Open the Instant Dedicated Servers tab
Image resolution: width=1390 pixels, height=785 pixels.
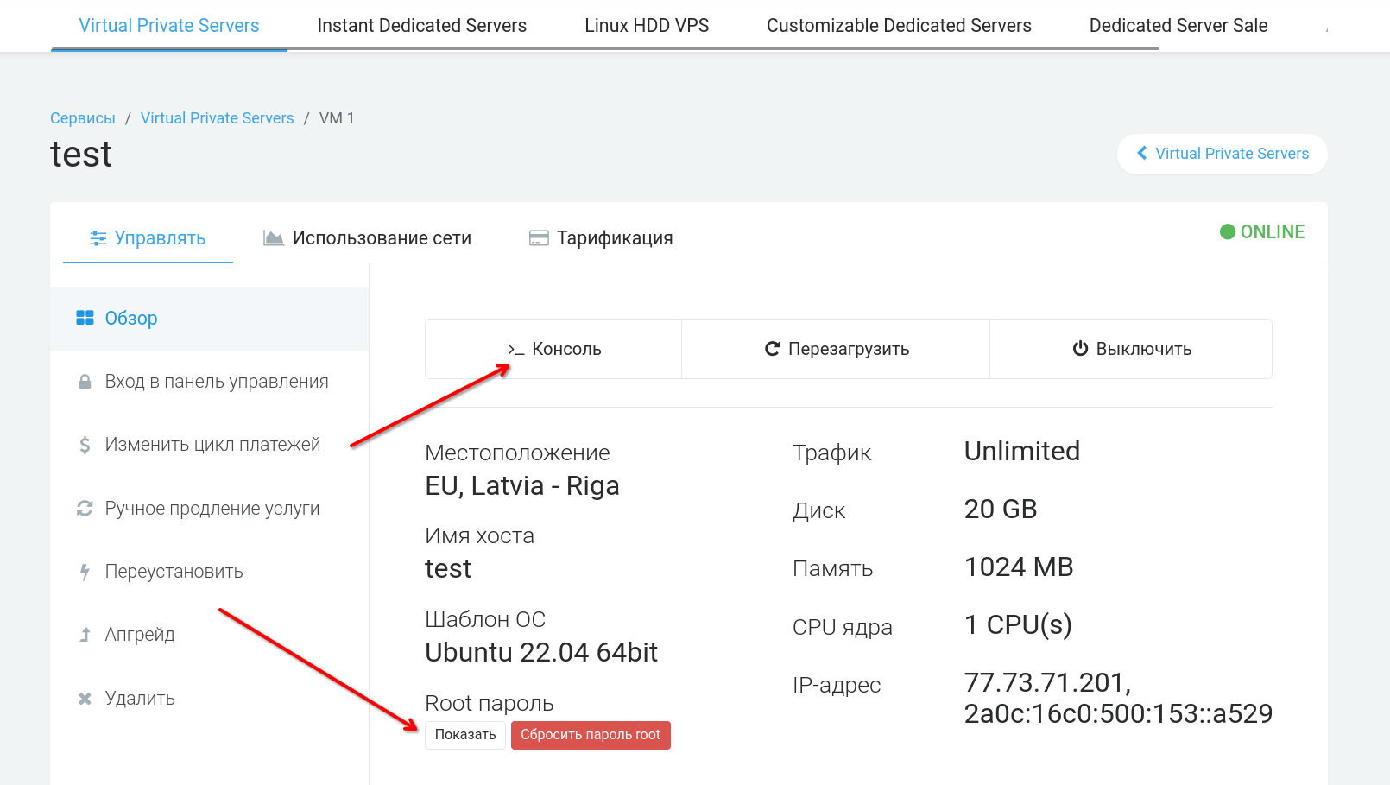point(422,25)
